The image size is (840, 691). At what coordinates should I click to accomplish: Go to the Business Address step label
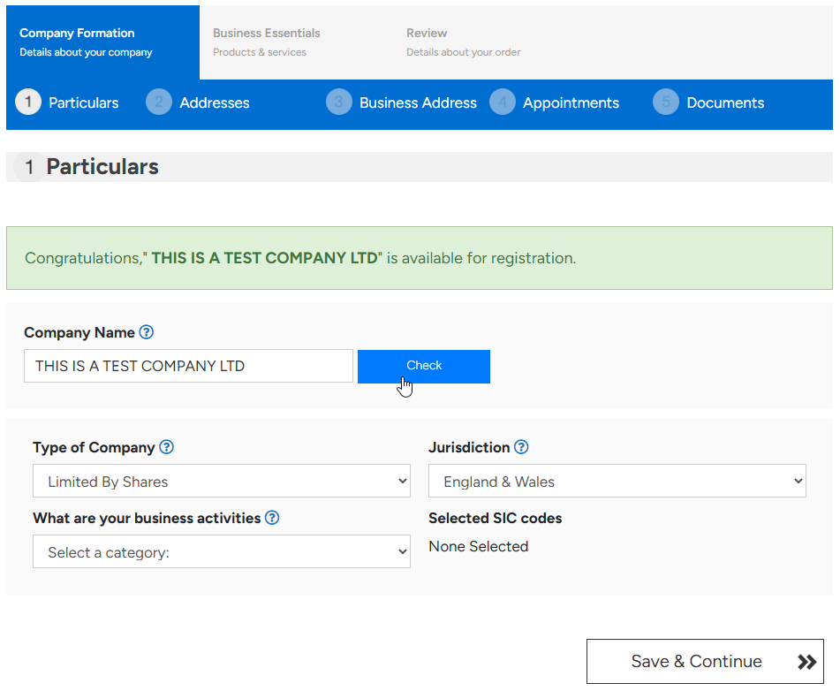coord(418,103)
